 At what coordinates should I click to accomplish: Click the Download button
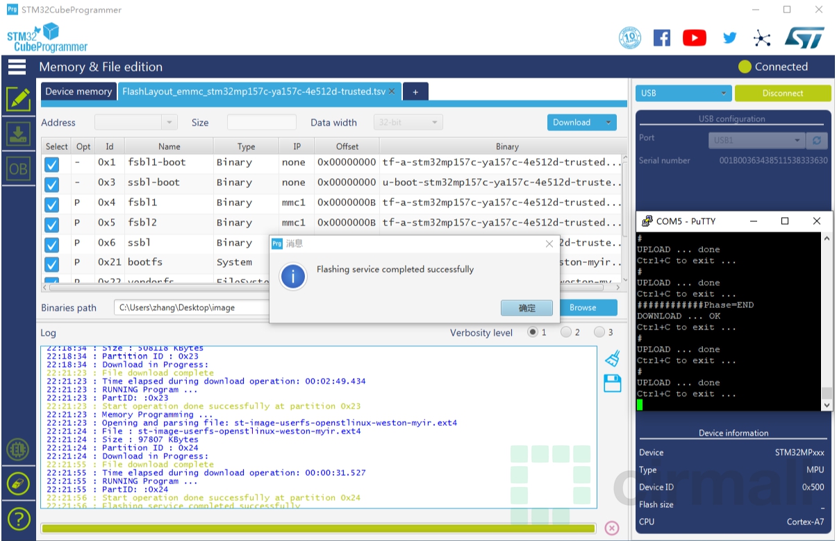574,122
